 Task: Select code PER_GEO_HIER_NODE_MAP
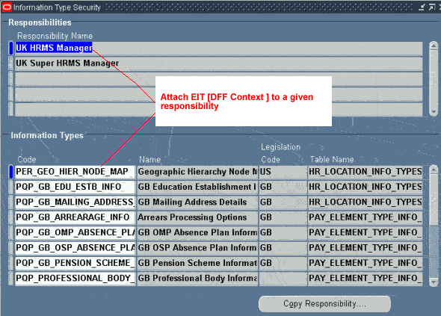75,172
